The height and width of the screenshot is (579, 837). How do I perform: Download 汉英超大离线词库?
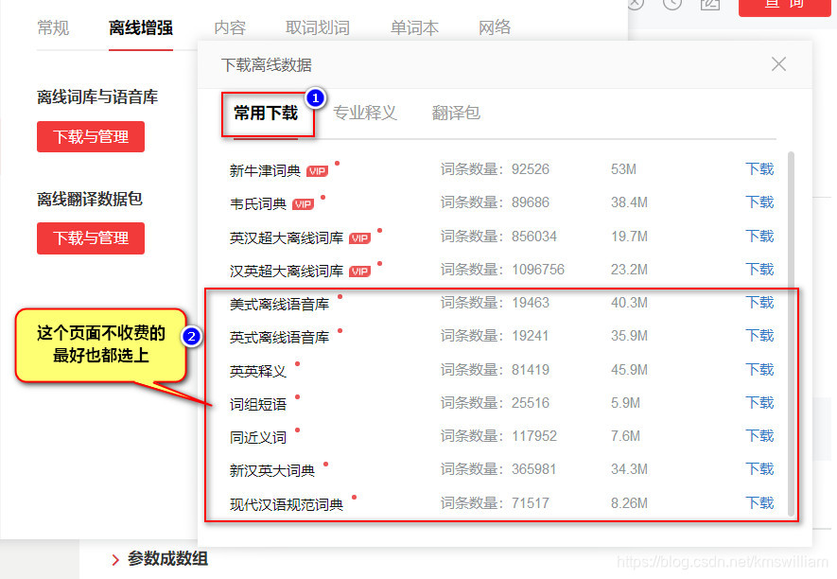(x=759, y=270)
